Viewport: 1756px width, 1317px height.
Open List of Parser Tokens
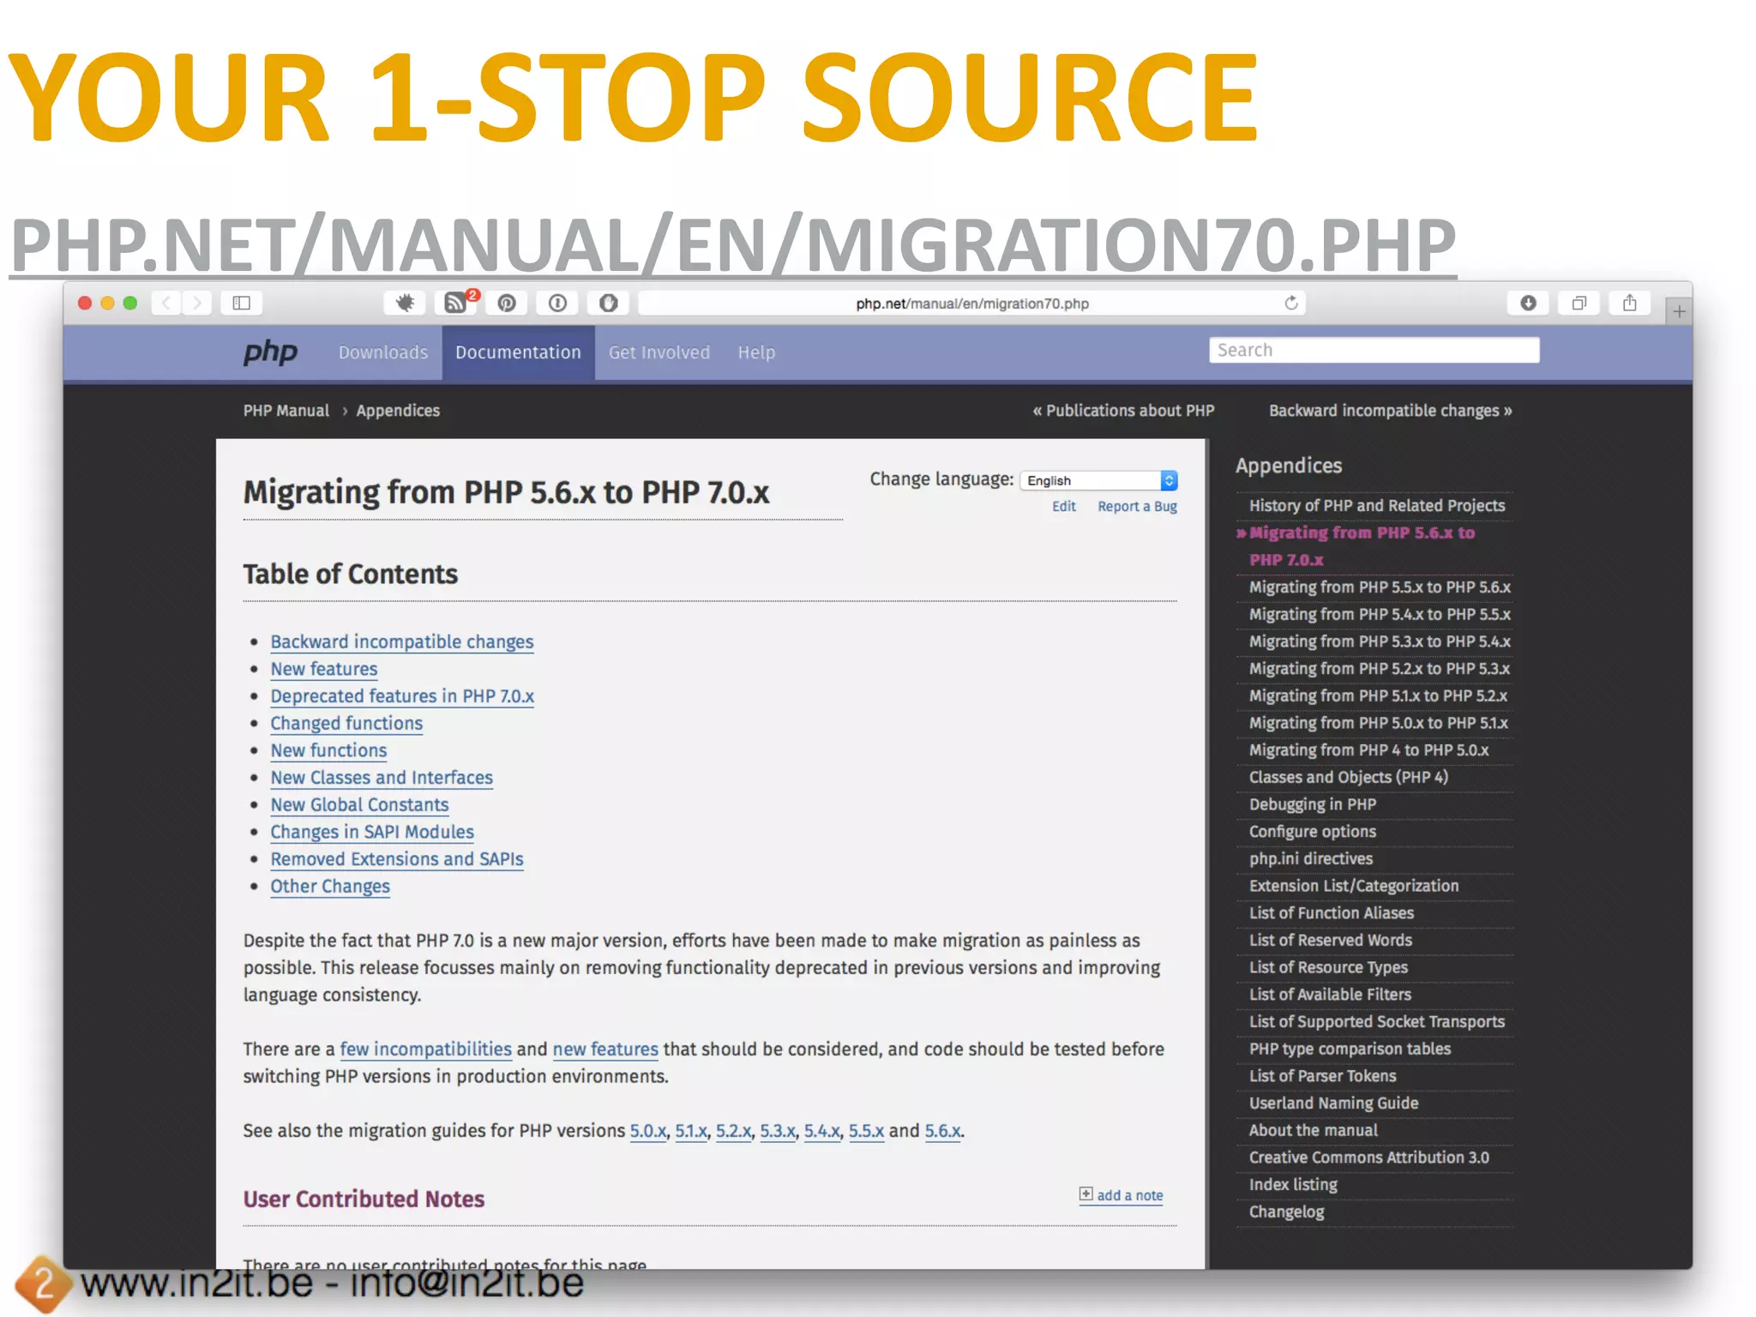pos(1322,1076)
